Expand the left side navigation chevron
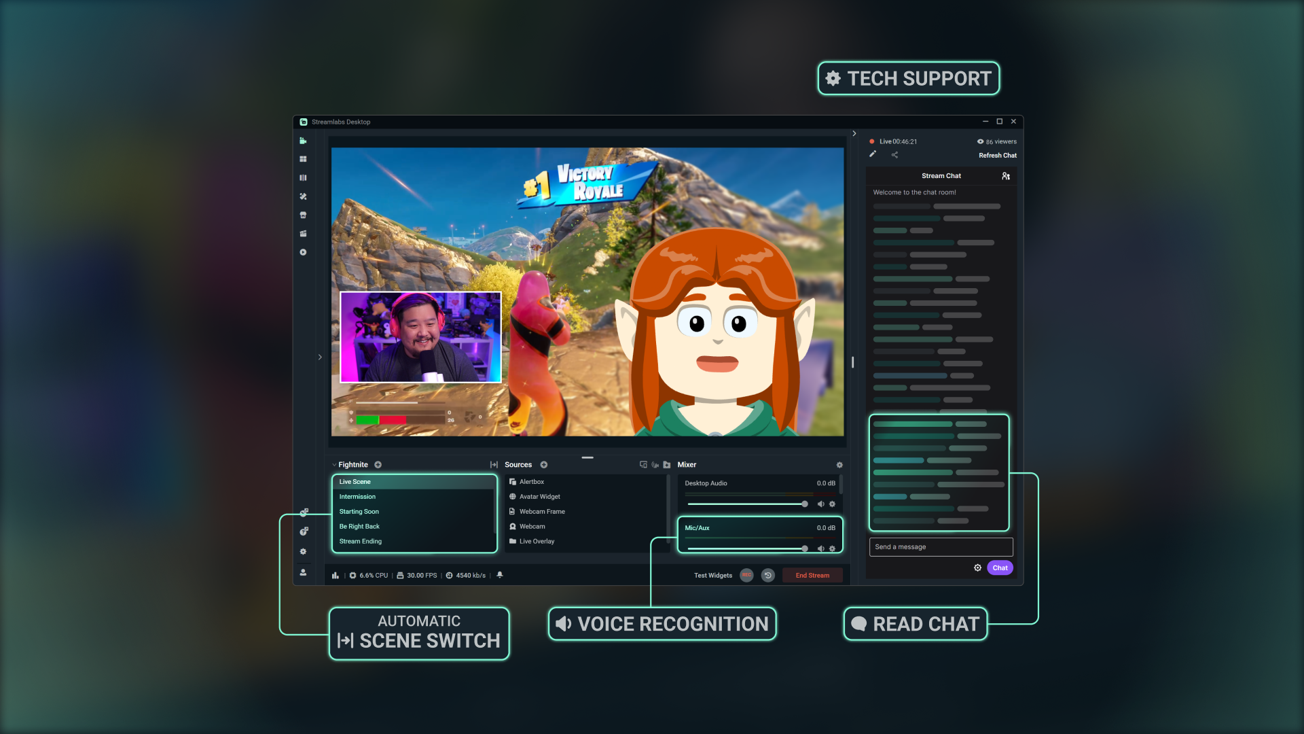This screenshot has height=734, width=1304. tap(320, 357)
